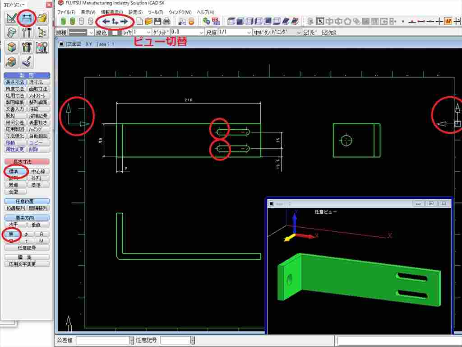The height and width of the screenshot is (347, 462).
Task: Open the yellow folders icon in command menu
Action: [42, 18]
